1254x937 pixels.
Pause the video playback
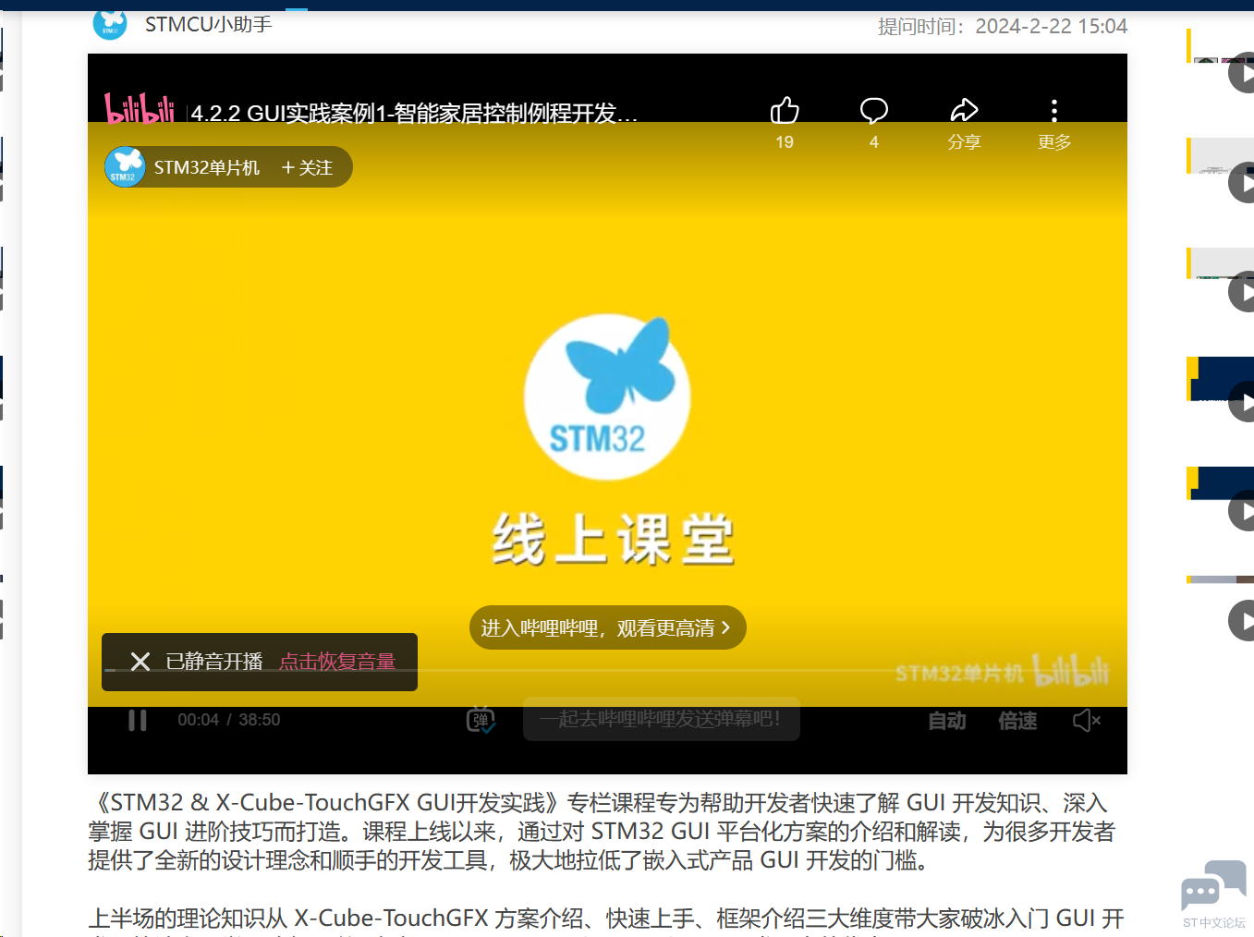[x=138, y=720]
